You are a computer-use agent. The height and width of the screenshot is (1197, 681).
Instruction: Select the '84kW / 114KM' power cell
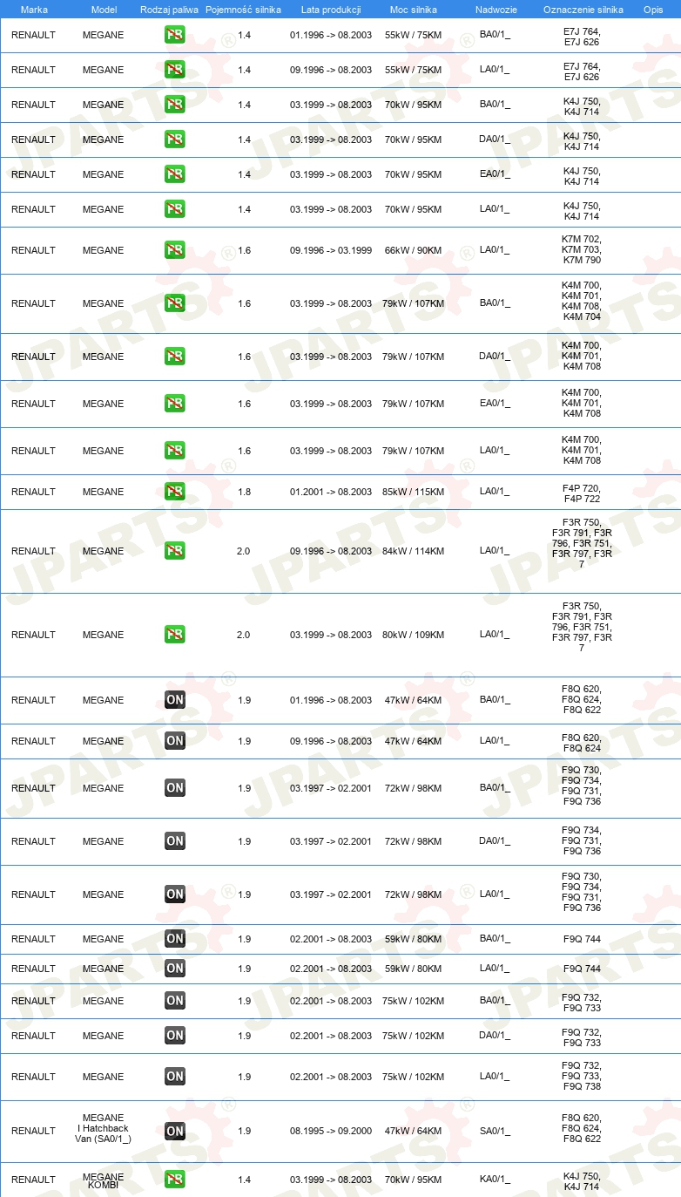pos(413,551)
